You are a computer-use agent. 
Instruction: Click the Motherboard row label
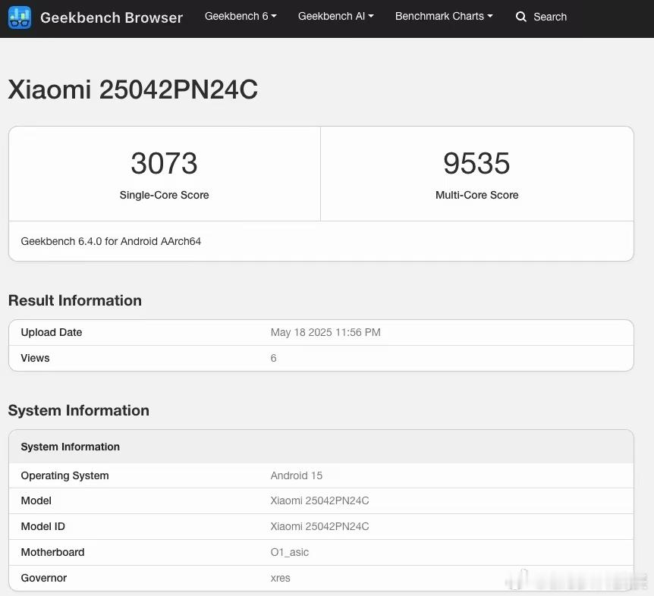coord(52,552)
